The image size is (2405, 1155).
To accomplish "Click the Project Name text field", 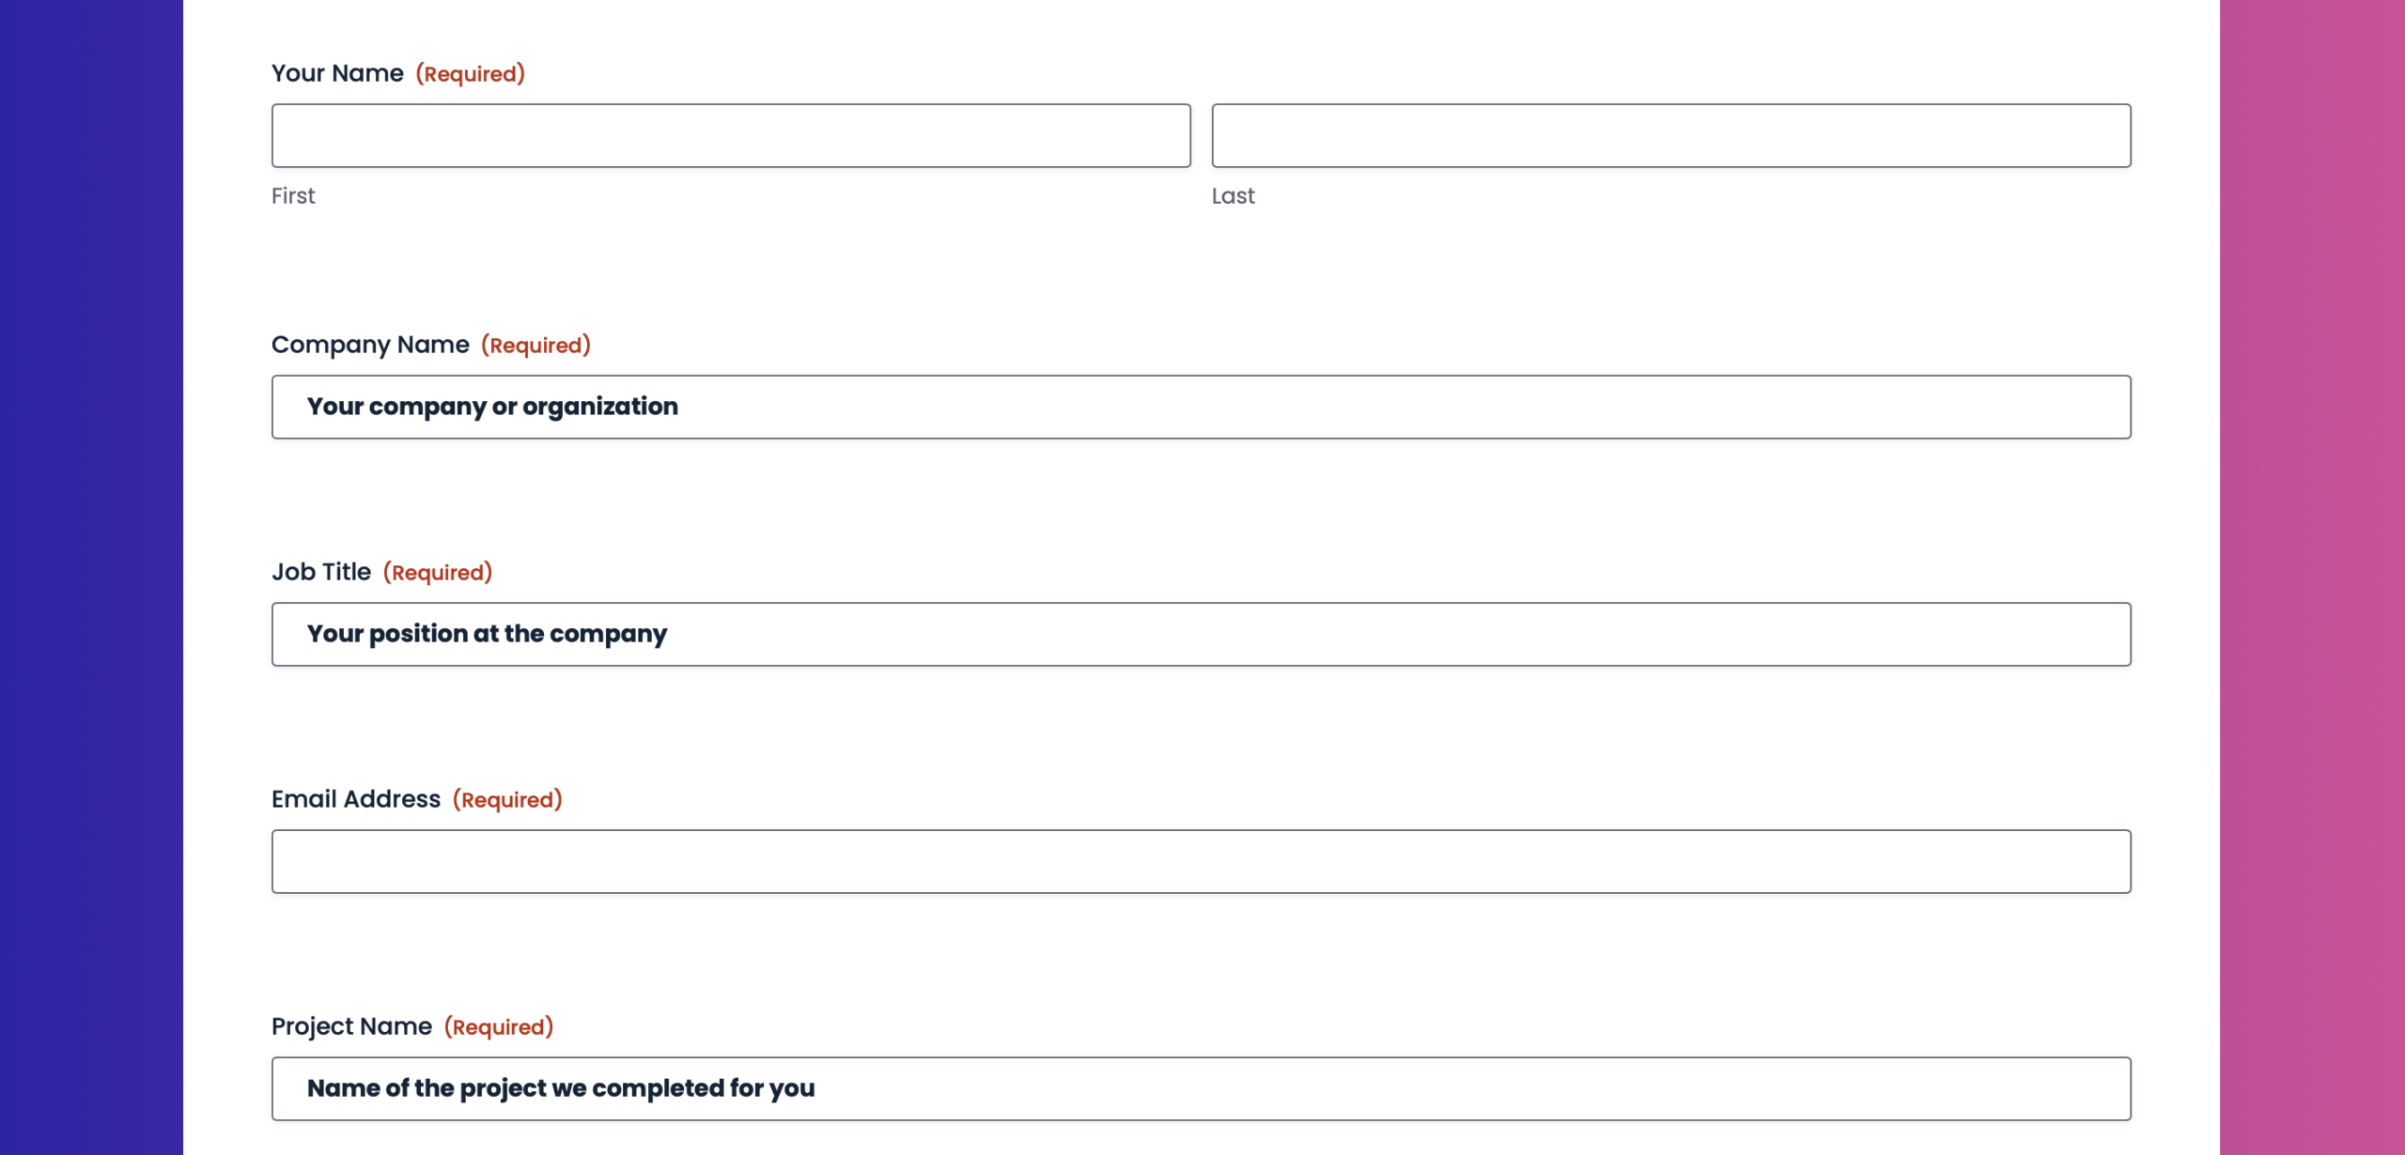I will (1201, 1089).
